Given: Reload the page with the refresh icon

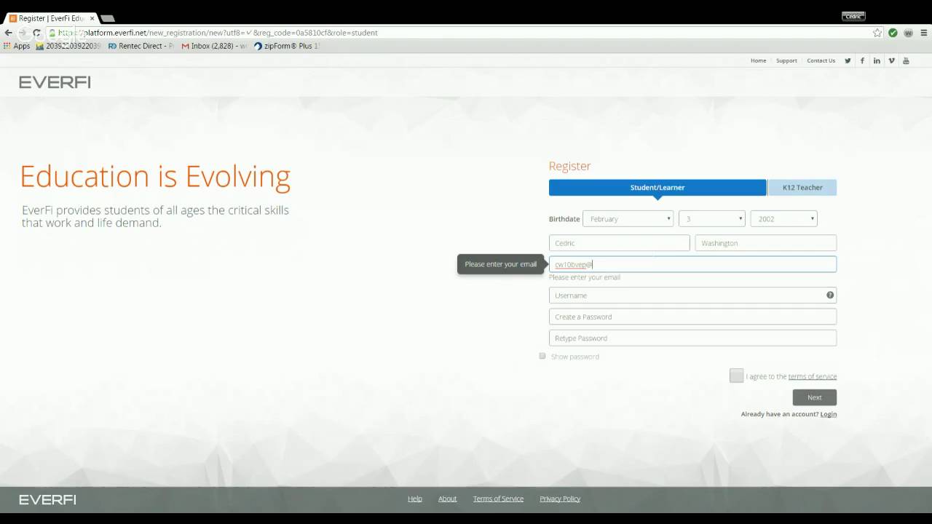Looking at the screenshot, I should [36, 33].
